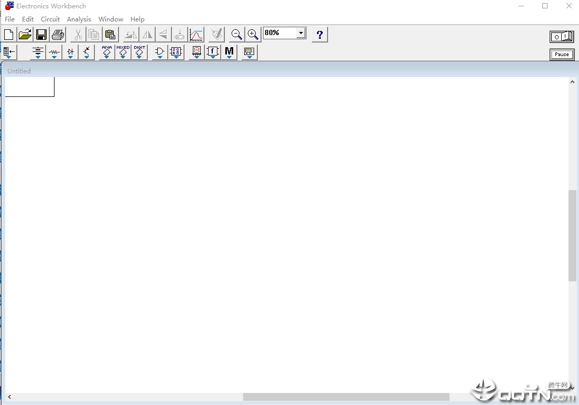Create subcircuit toolbar icon
579x405 pixels.
point(179,35)
